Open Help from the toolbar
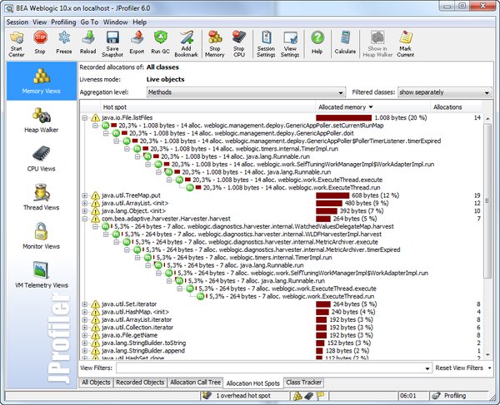 [317, 43]
